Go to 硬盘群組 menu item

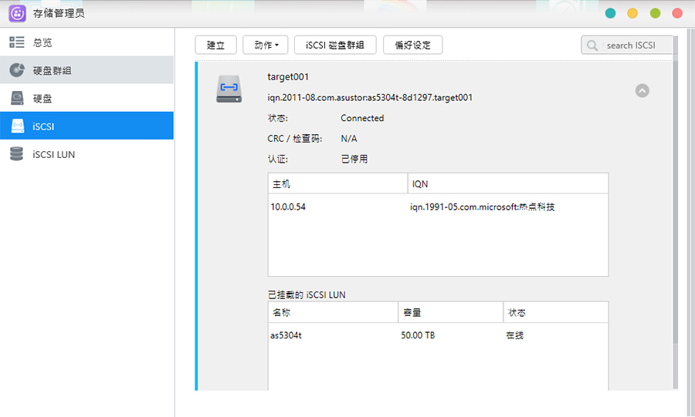(x=86, y=70)
